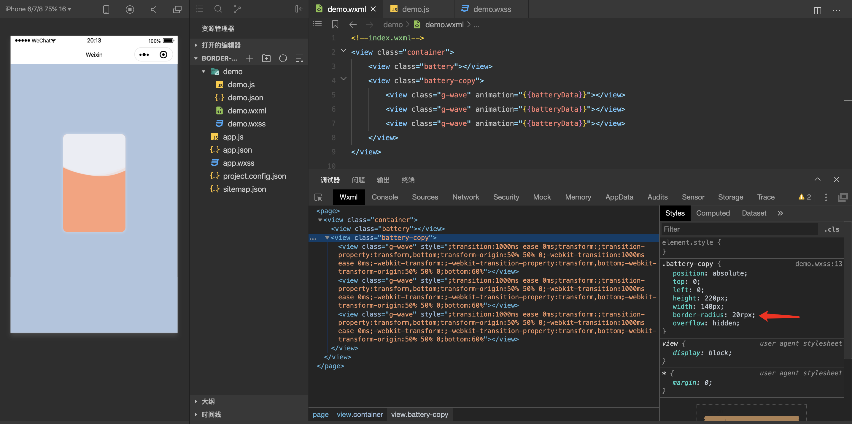Open the demo.wxss:13 source link
Image resolution: width=852 pixels, height=424 pixels.
818,264
